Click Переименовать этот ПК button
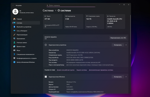Viewport: 150px width, 97px height. [118, 38]
